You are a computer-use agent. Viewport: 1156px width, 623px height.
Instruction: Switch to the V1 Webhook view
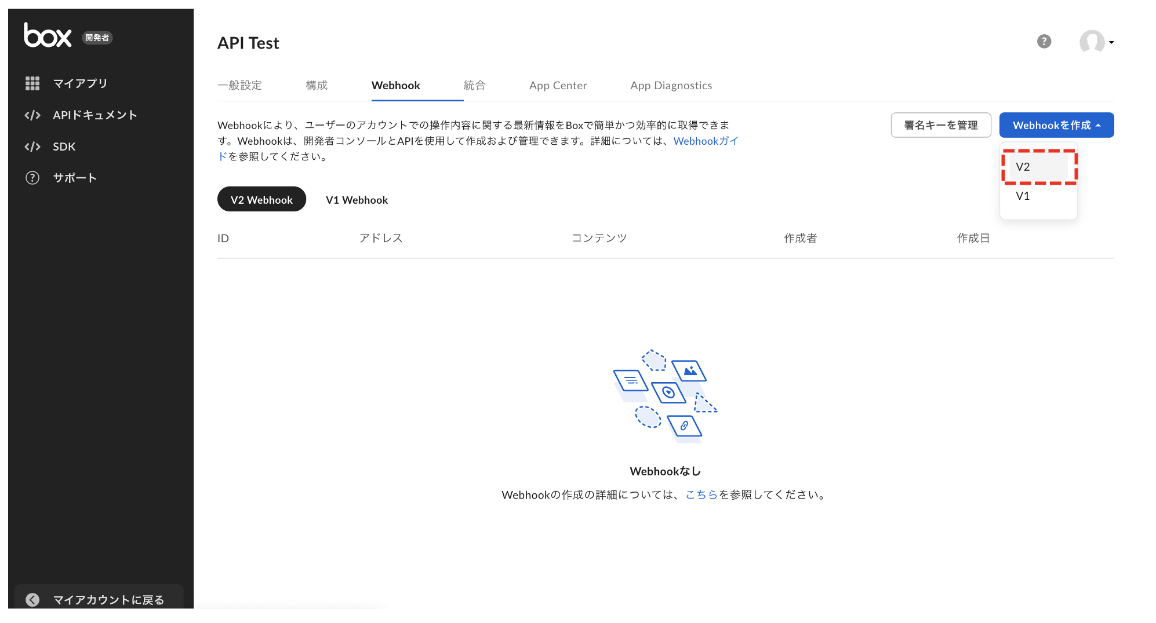(357, 199)
